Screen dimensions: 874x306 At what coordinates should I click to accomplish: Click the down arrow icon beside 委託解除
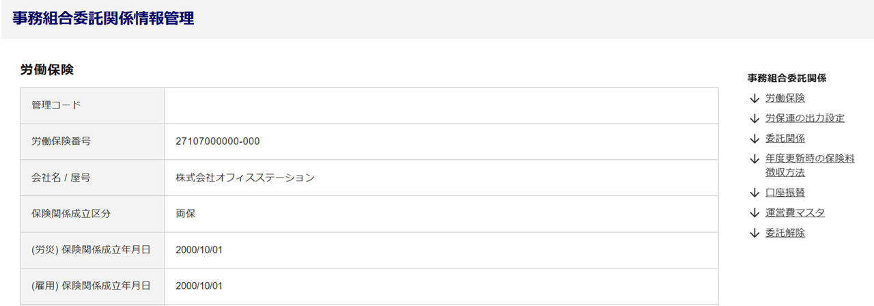(755, 233)
